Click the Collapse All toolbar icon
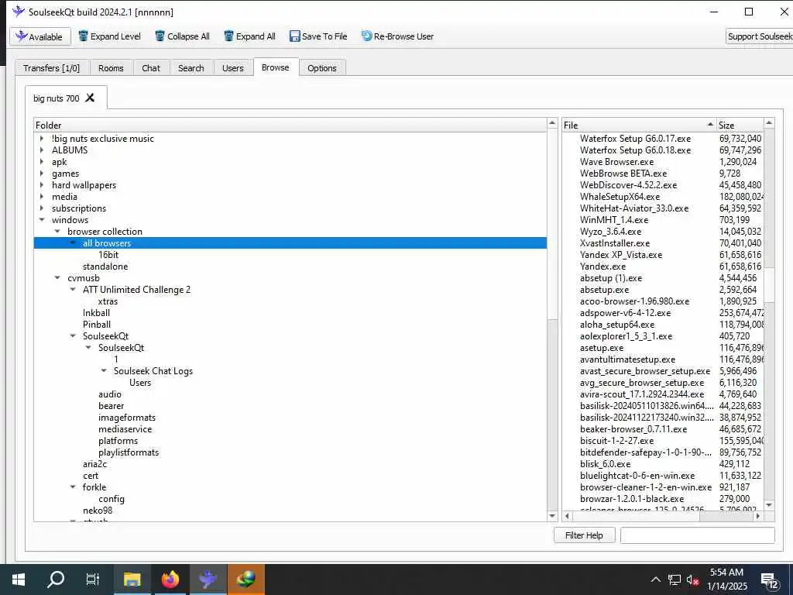793x595 pixels. click(x=160, y=36)
